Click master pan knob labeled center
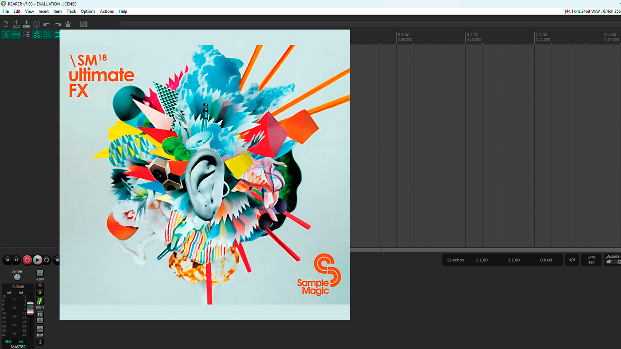Screen dimensions: 621x349 [x=17, y=277]
